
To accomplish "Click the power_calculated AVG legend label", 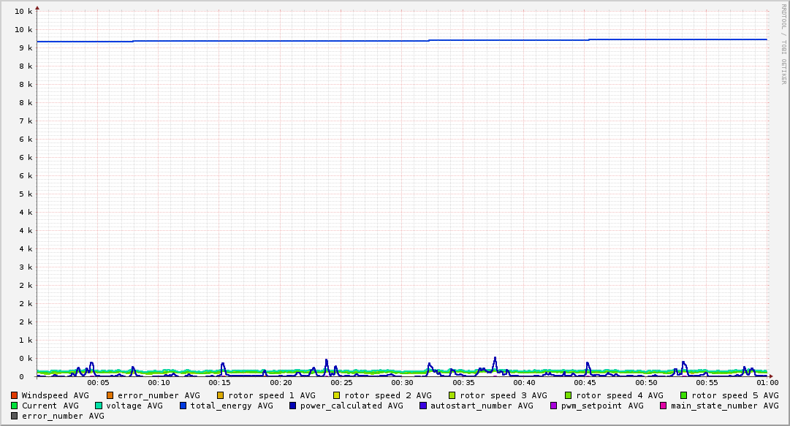I will 351,406.
